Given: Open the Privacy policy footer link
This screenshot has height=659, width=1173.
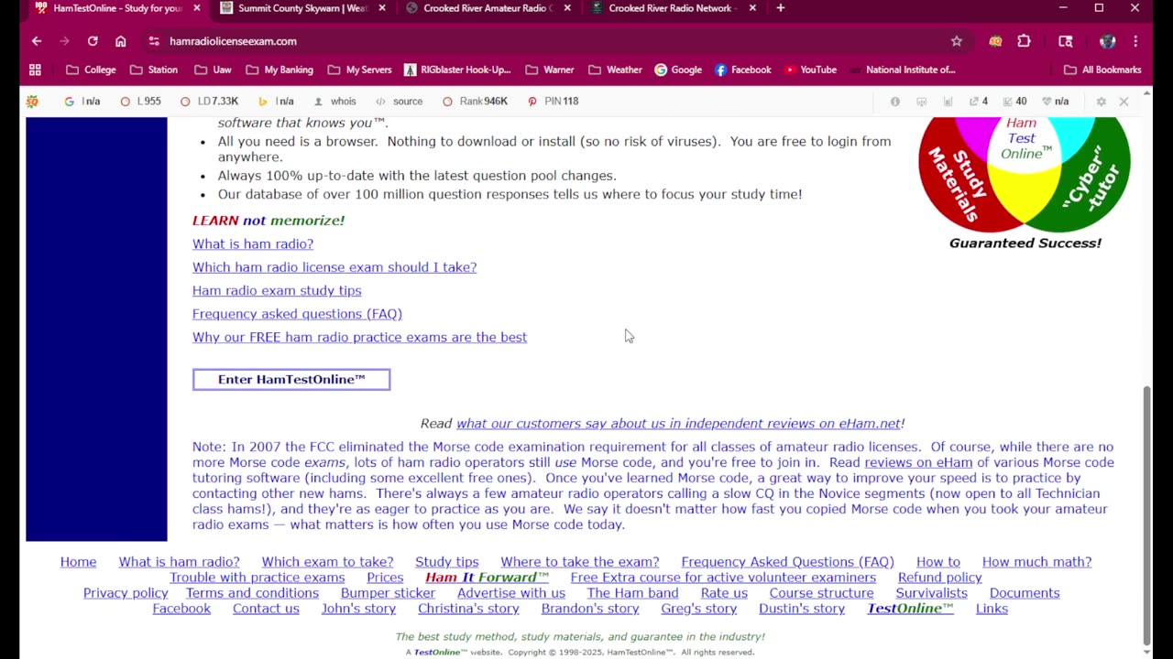Looking at the screenshot, I should (x=126, y=593).
